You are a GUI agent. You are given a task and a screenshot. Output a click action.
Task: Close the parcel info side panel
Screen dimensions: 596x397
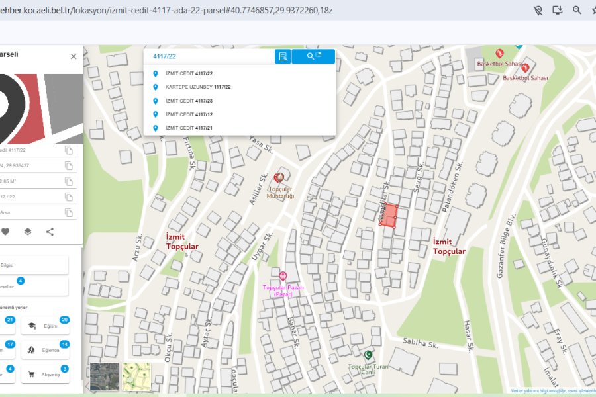point(74,57)
